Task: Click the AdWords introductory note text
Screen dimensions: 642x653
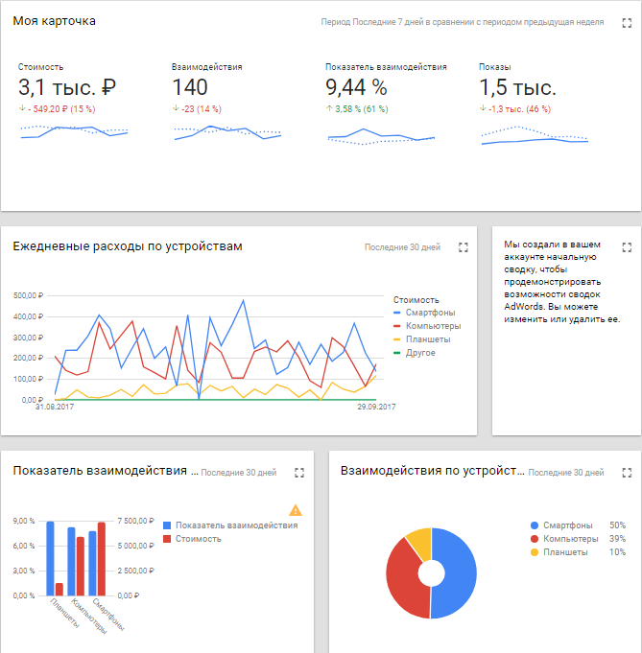Action: pos(562,282)
